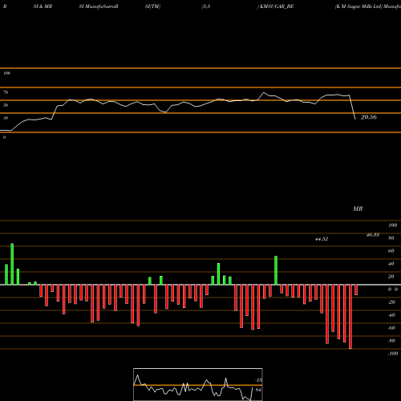
Task: Click the '(K M Sugar Mills Ltd)' company name
Action: point(358,6)
